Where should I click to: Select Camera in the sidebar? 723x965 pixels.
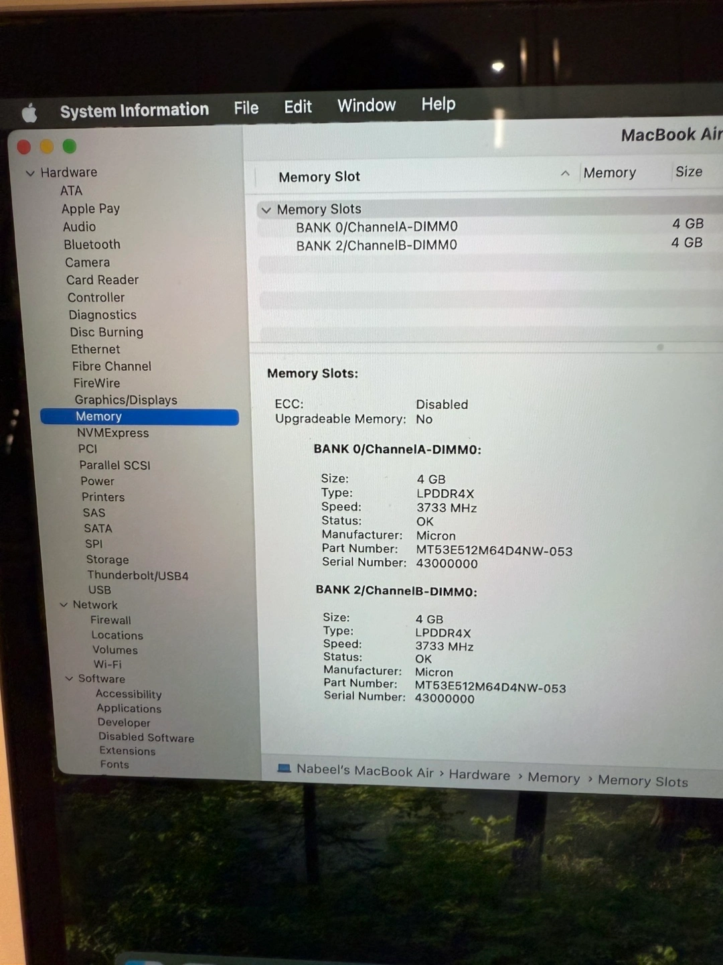point(87,263)
